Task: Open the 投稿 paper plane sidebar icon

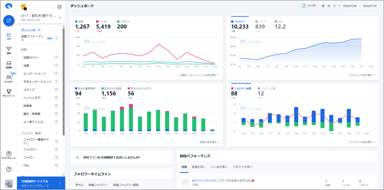Action: (x=9, y=50)
